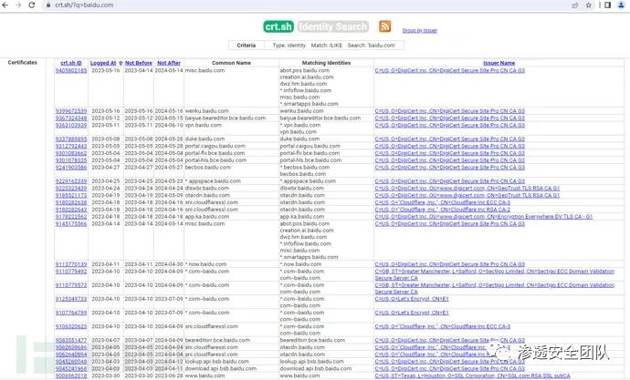Viewport: 630px width, 380px height.
Task: Focus the address bar showing crt.sh/?q=baidu.com
Action: 305,5
